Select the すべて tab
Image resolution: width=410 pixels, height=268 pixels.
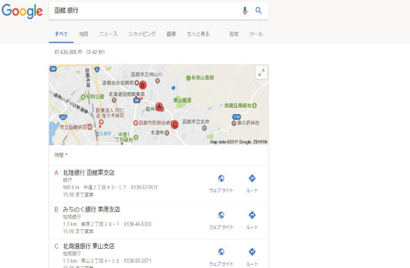click(61, 34)
